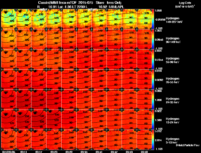The width and height of the screenshot is (201, 153).
Task: Click the 3.019 colorbar maximum value
Action: coord(159,71)
